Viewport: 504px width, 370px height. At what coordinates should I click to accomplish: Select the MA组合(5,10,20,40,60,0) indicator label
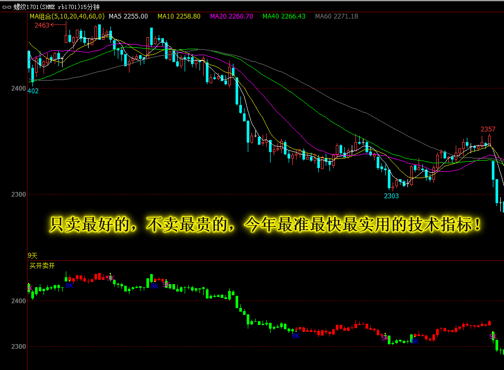(x=67, y=16)
